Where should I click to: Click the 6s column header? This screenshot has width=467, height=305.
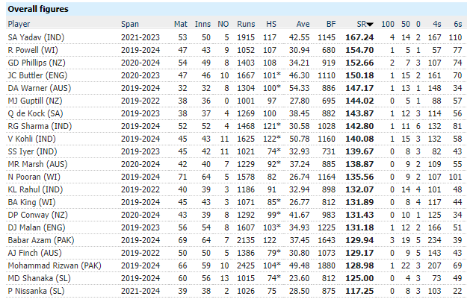click(456, 25)
